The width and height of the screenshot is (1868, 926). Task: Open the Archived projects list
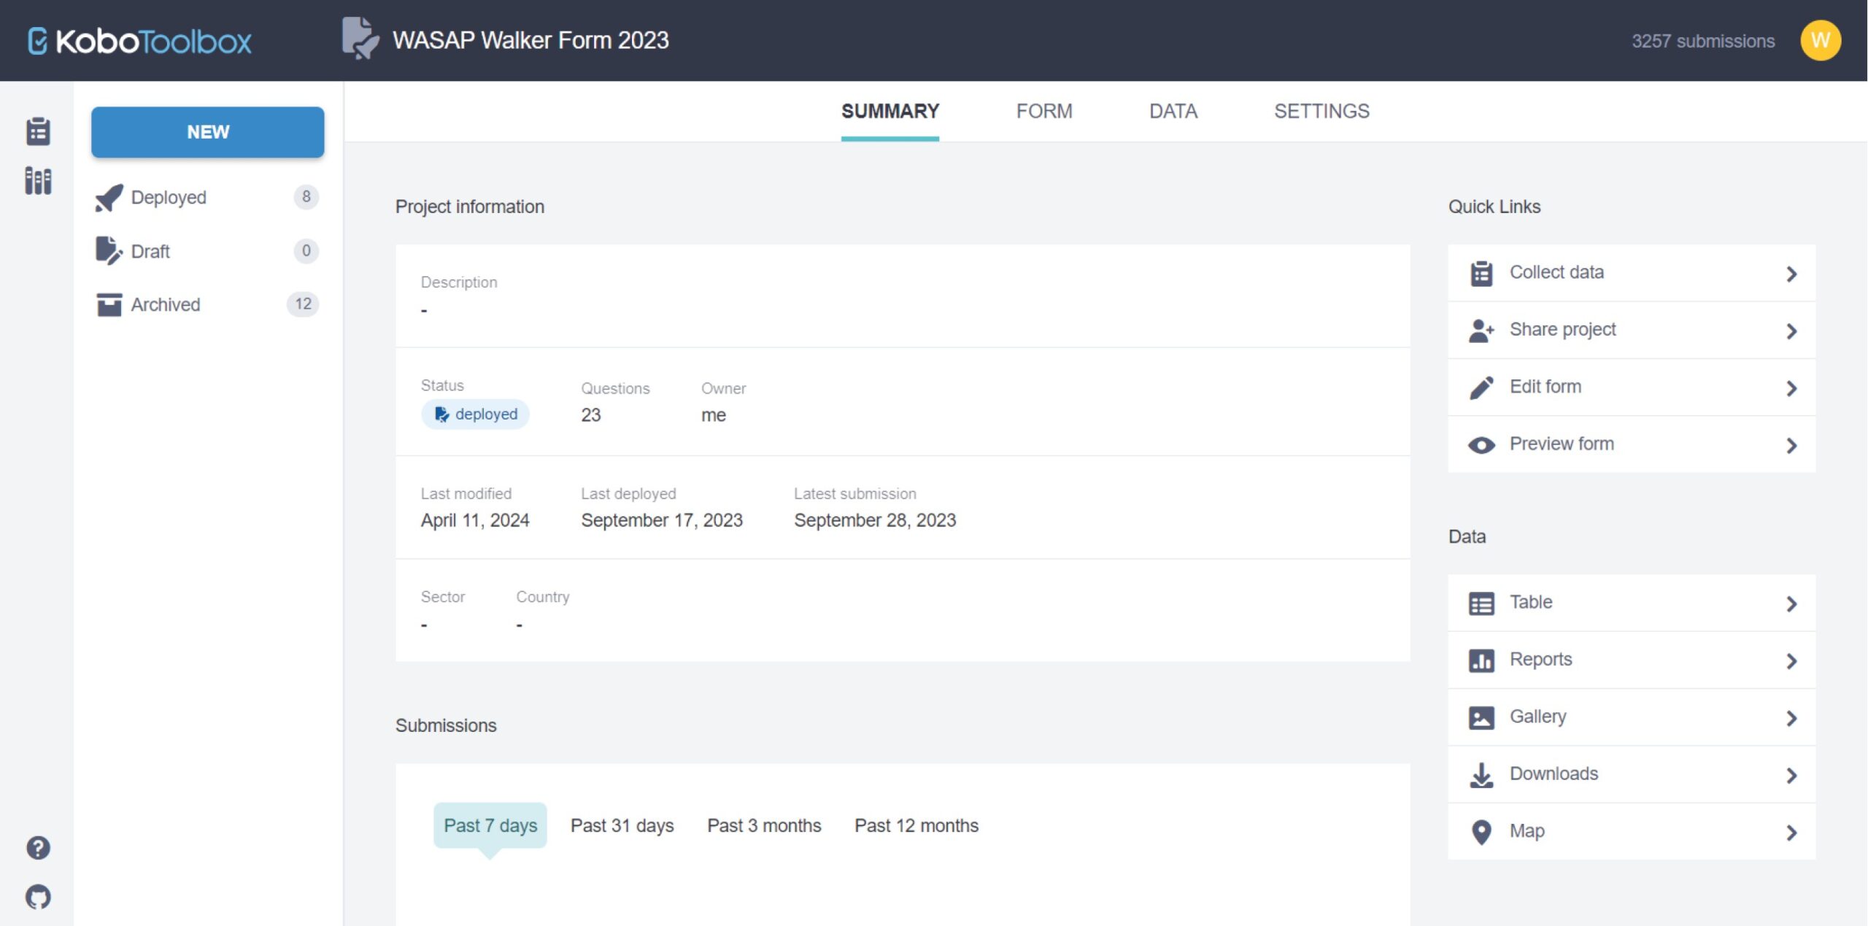point(166,304)
